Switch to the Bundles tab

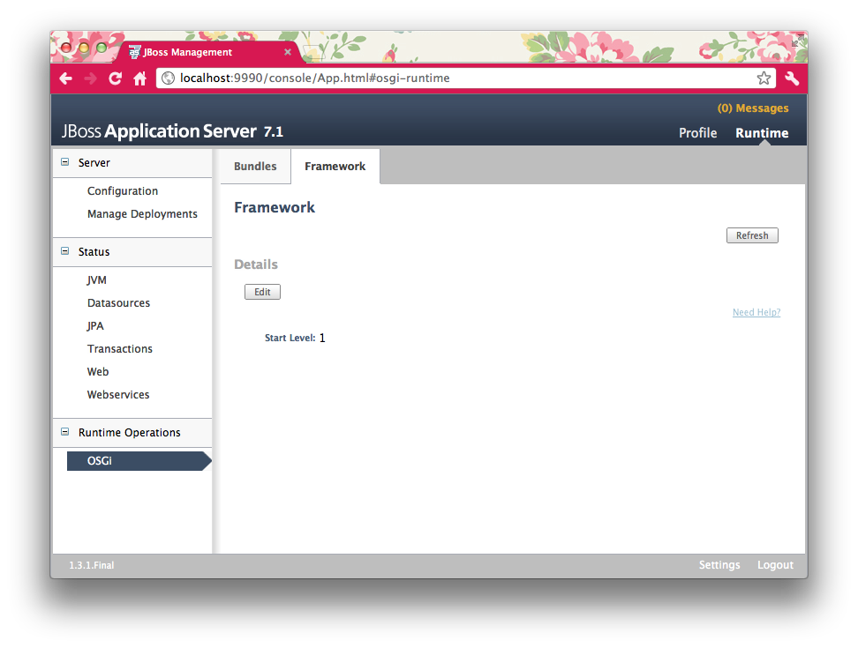click(x=255, y=166)
